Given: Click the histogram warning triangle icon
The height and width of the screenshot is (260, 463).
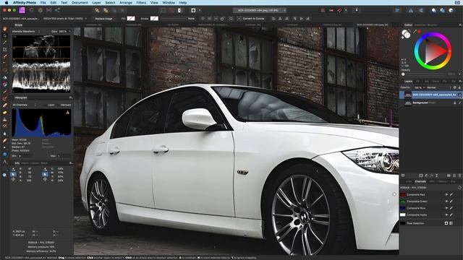Looking at the screenshot, I should pos(67,113).
